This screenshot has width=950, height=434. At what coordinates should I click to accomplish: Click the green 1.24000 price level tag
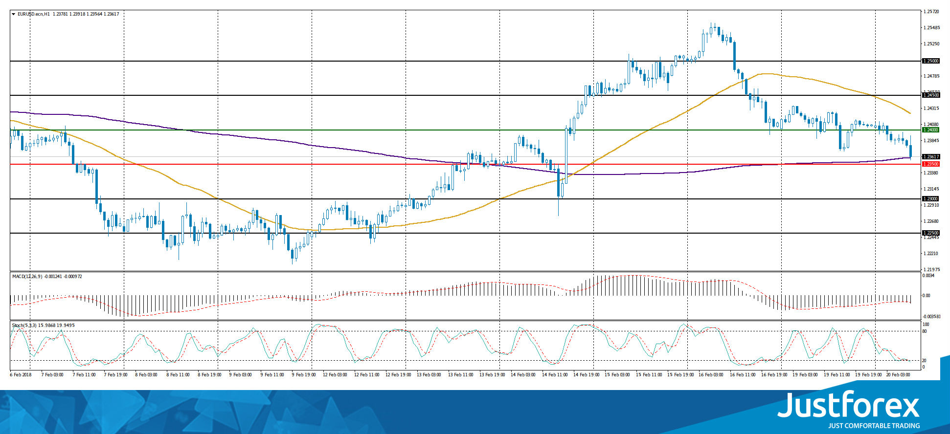[x=930, y=130]
